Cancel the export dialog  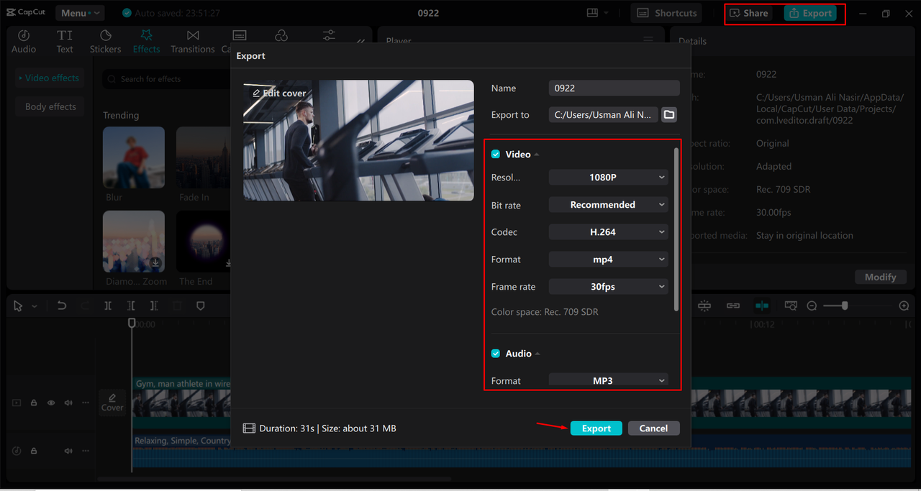pos(653,428)
